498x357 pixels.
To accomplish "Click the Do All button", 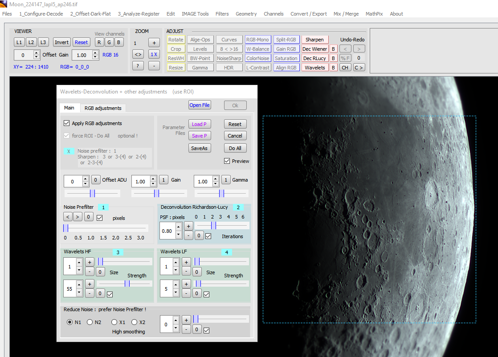I will (x=235, y=148).
